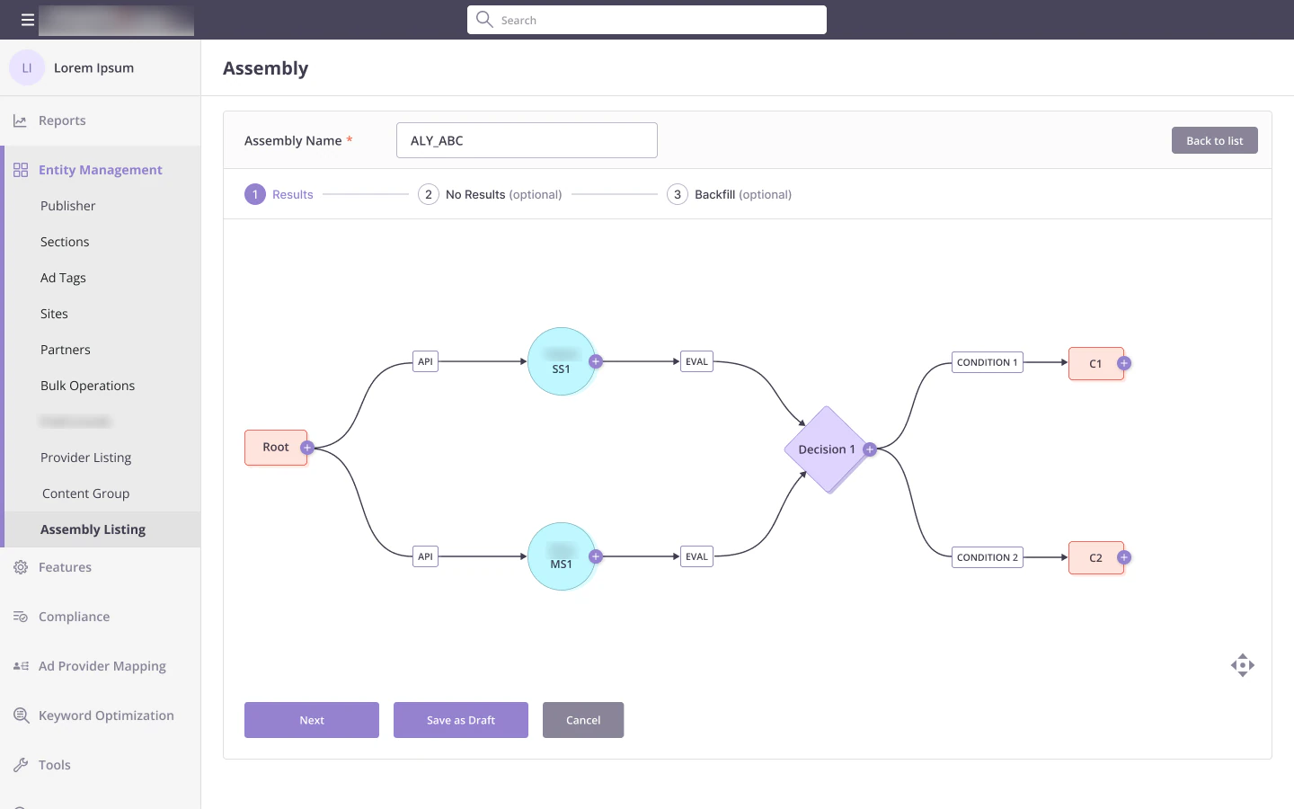This screenshot has width=1294, height=809.
Task: Click the Assembly Name input field
Action: coord(527,140)
